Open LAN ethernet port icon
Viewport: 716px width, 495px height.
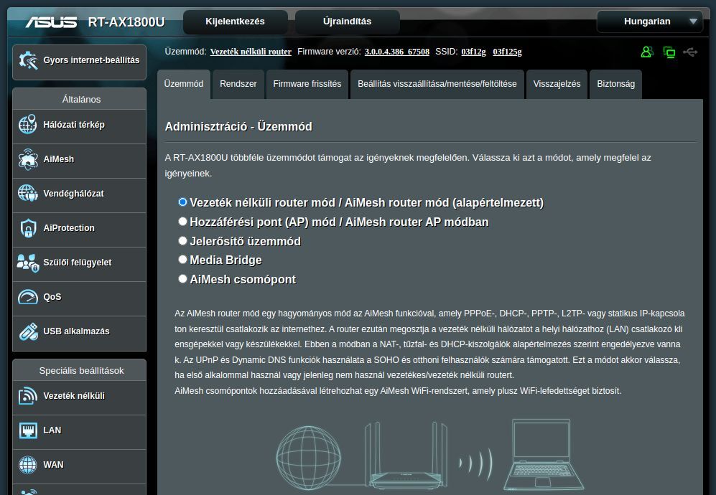(x=28, y=430)
